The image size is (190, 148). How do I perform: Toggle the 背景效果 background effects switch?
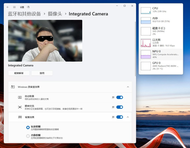pos(119,117)
